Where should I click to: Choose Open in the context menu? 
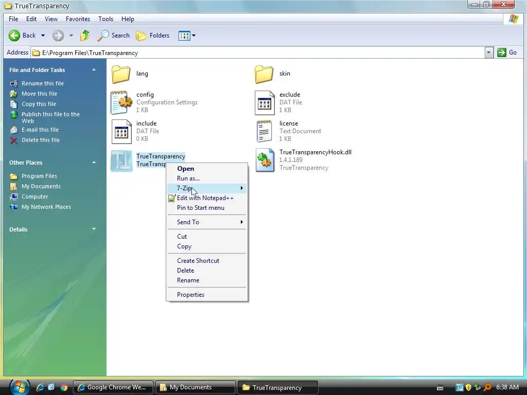(x=207, y=169)
